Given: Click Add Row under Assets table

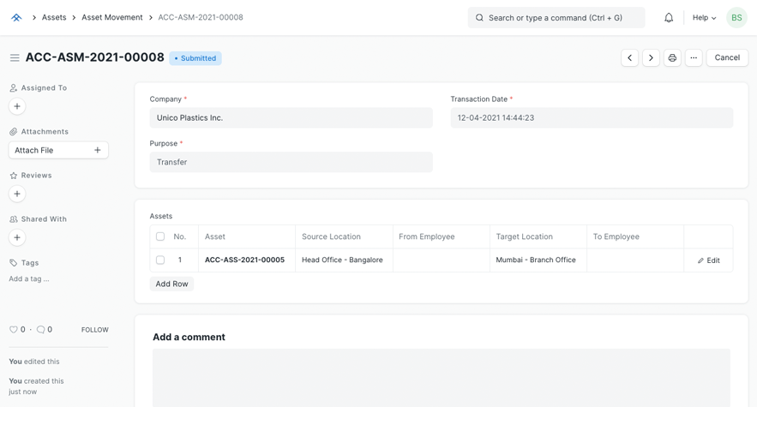Looking at the screenshot, I should (171, 284).
